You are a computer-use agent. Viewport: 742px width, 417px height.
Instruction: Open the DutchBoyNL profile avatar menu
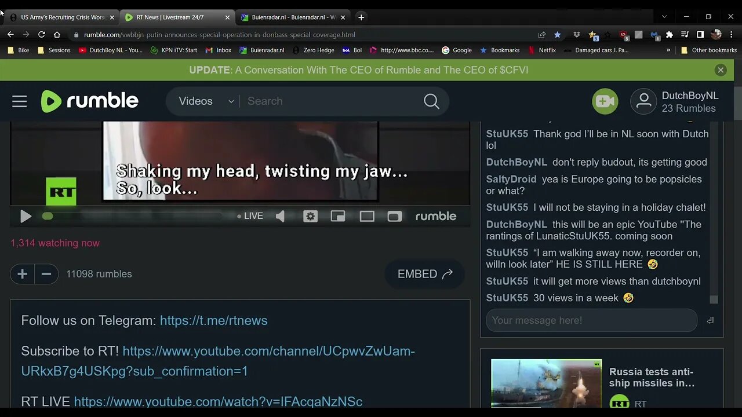[643, 101]
